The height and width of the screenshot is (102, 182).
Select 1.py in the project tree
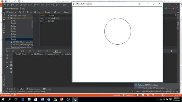click(x=13, y=21)
